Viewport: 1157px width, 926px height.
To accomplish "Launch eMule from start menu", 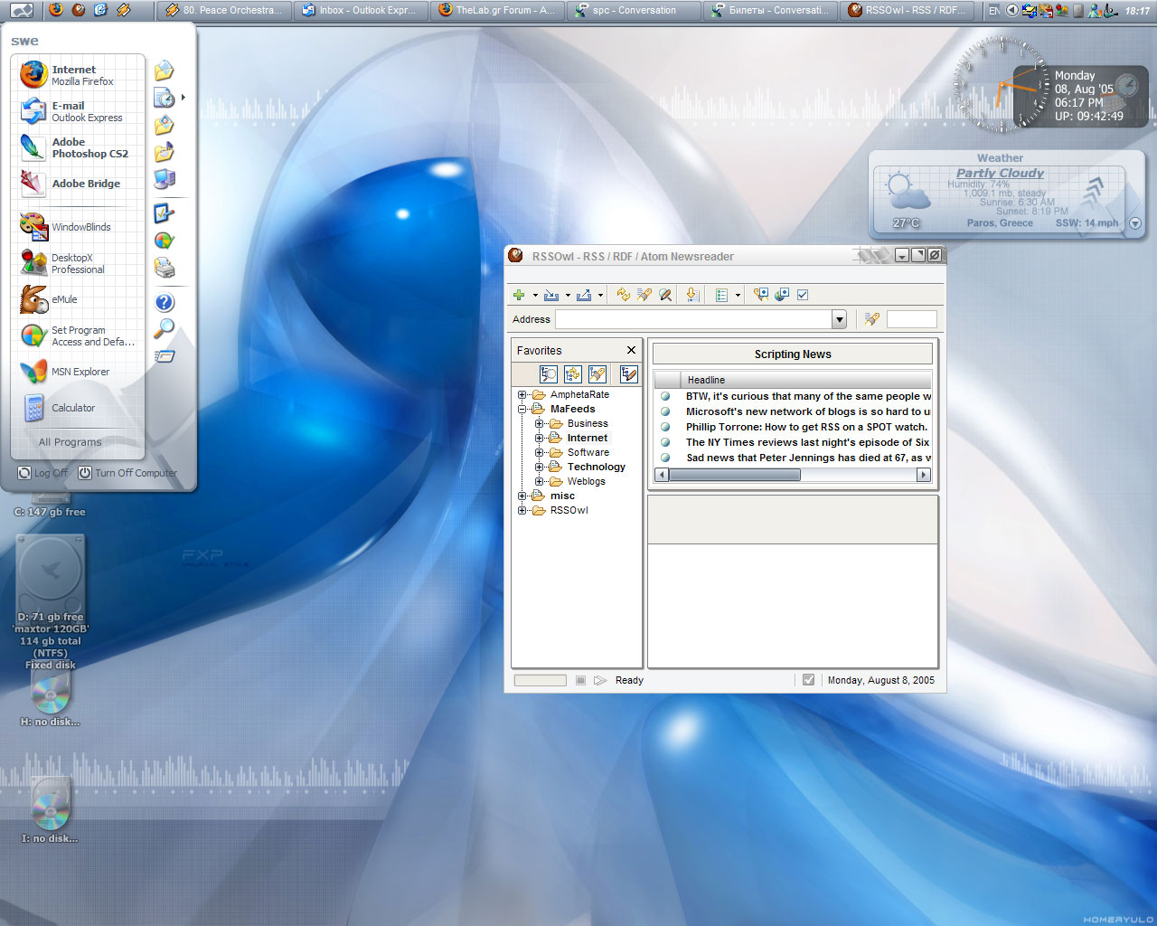I will pyautogui.click(x=80, y=299).
